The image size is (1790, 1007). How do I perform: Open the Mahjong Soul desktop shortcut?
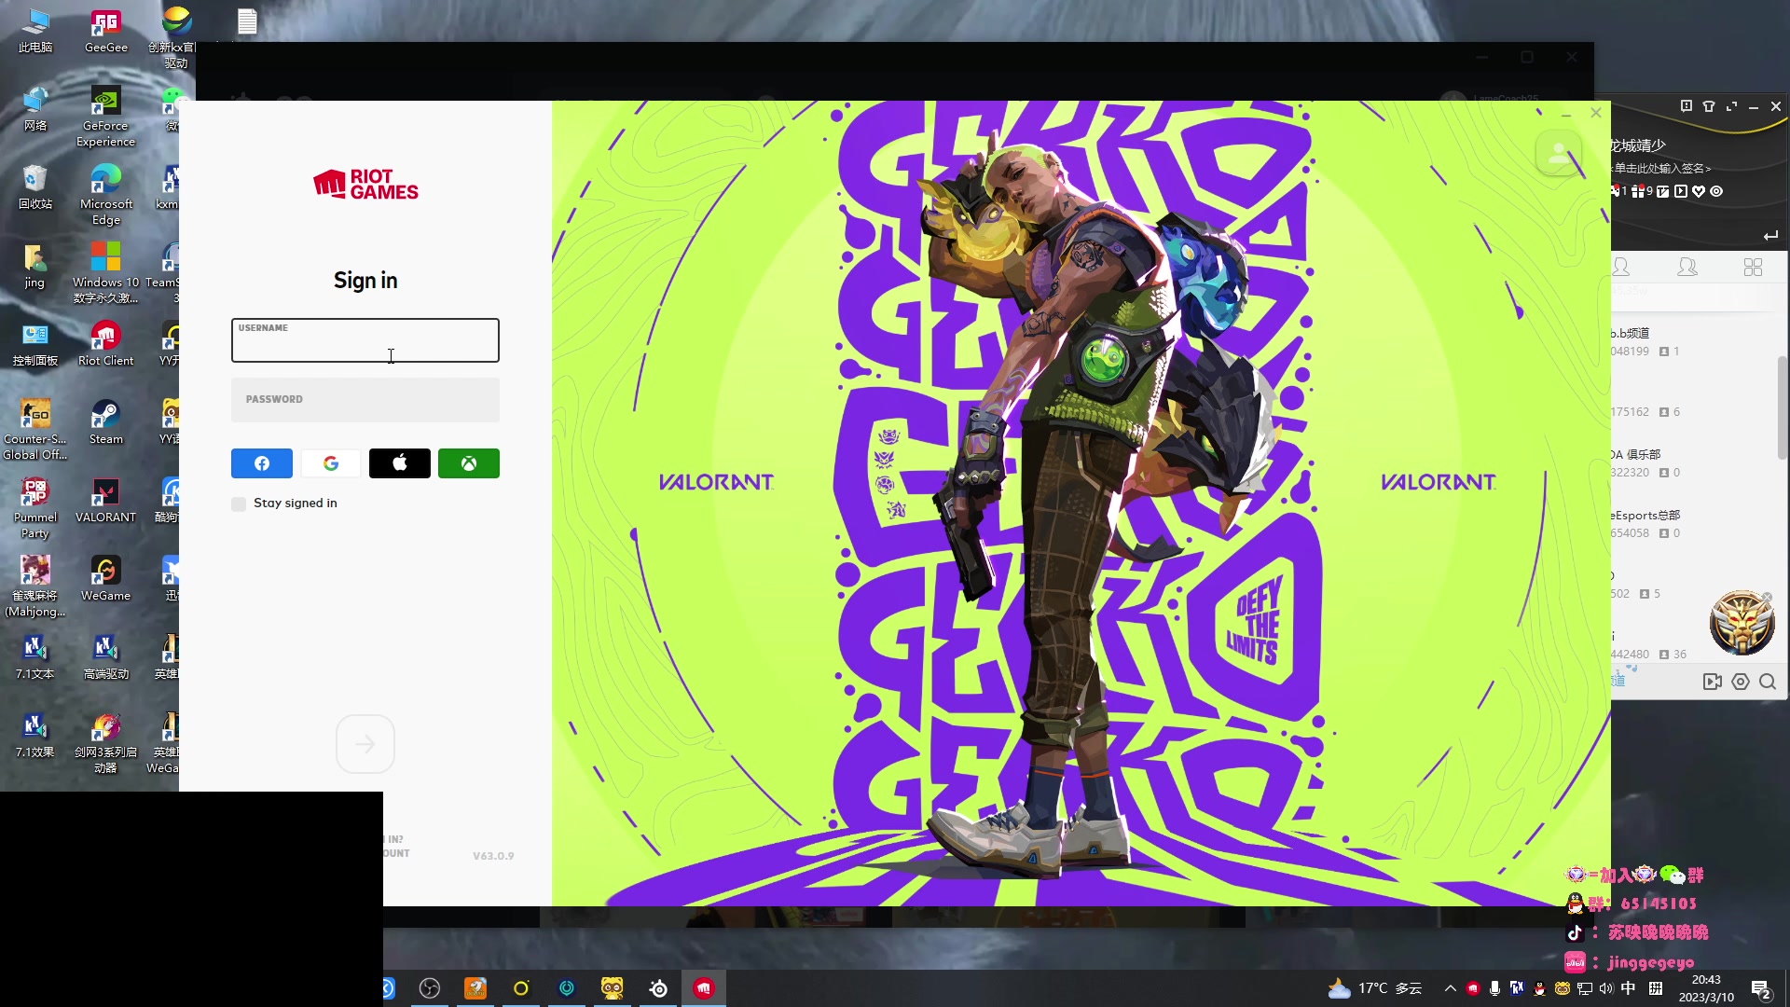click(x=35, y=587)
